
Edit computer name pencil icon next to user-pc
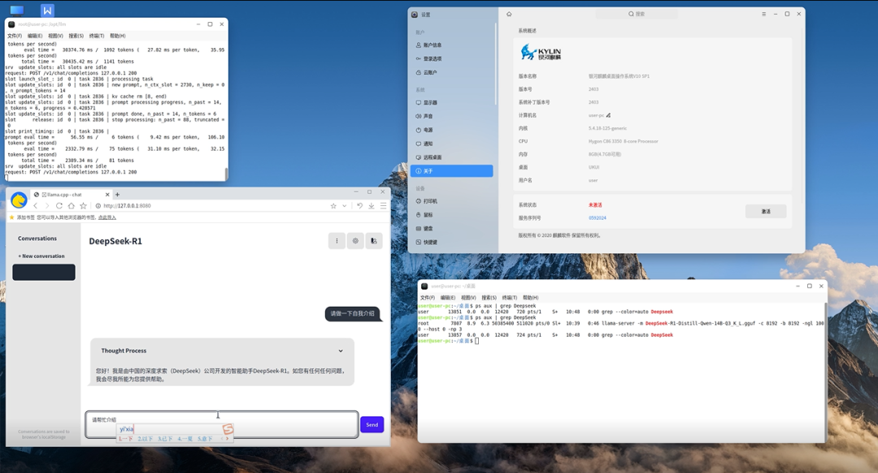click(609, 115)
